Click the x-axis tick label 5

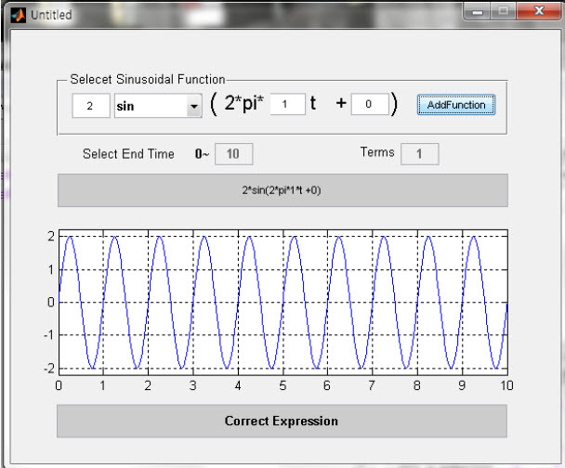click(x=282, y=386)
